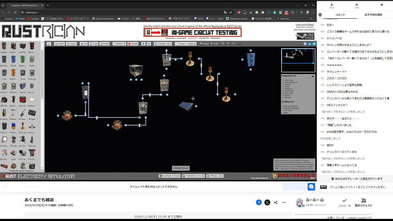
Task: Click the Redo arrow toolbar icon
Action: pyautogui.click(x=149, y=44)
